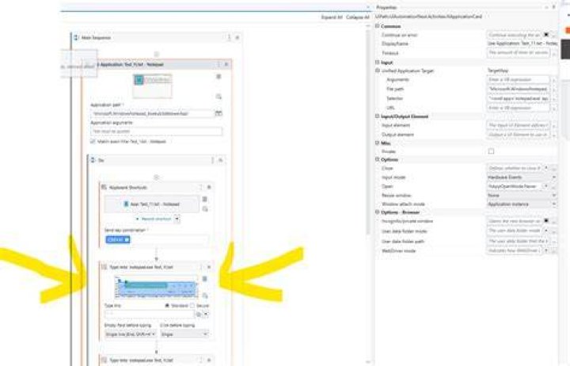Click informative screenshot icon in Keyboard Shortcuts

pyautogui.click(x=205, y=209)
